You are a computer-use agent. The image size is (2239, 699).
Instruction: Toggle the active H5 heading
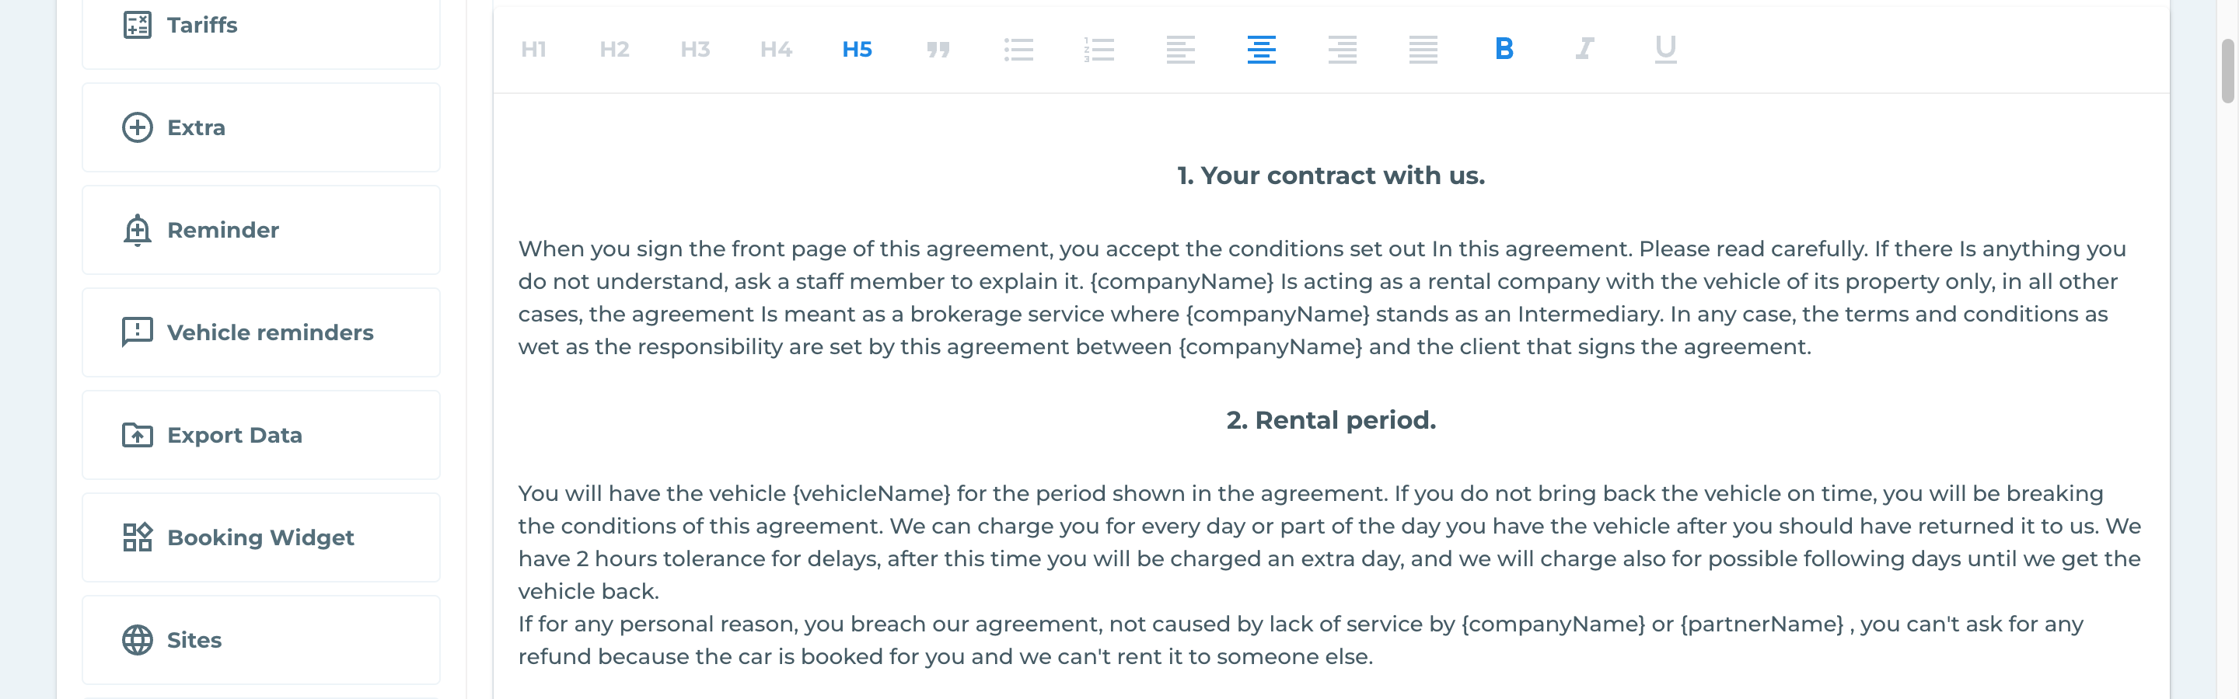coord(857,50)
